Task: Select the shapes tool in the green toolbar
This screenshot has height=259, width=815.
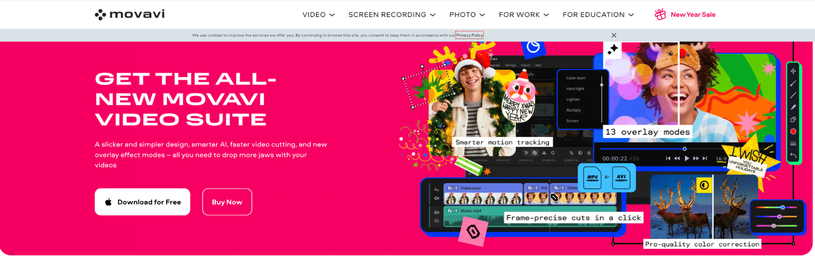Action: click(x=793, y=120)
